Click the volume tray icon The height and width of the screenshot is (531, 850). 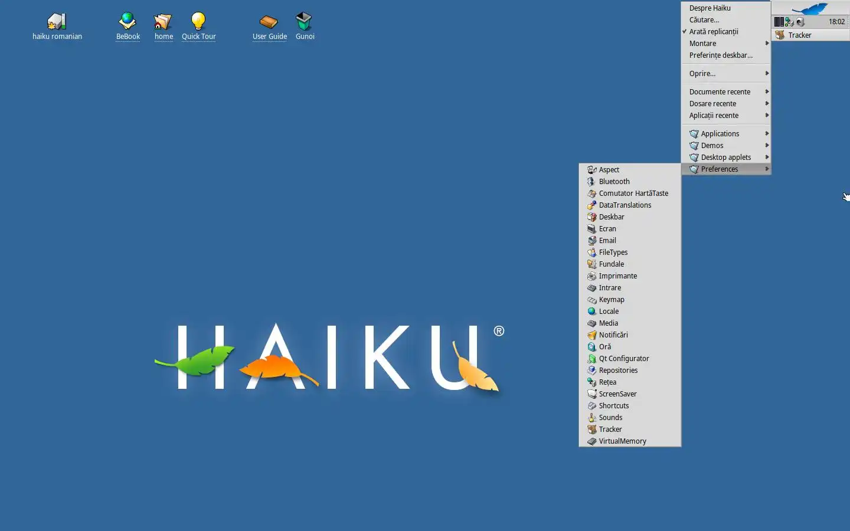point(800,22)
